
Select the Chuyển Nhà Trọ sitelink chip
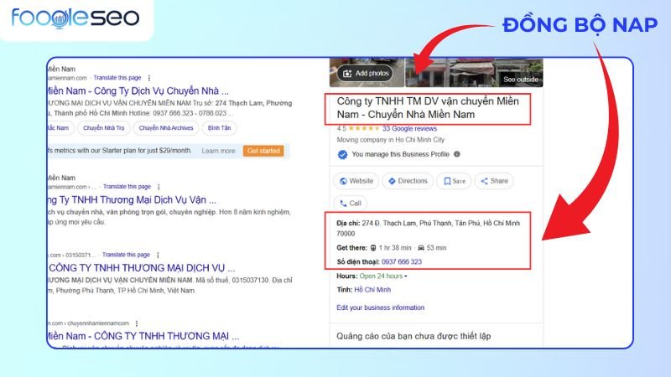101,128
